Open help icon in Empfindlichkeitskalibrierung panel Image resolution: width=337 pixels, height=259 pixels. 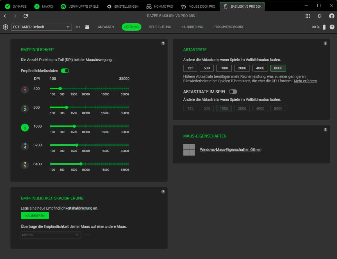coord(163,192)
